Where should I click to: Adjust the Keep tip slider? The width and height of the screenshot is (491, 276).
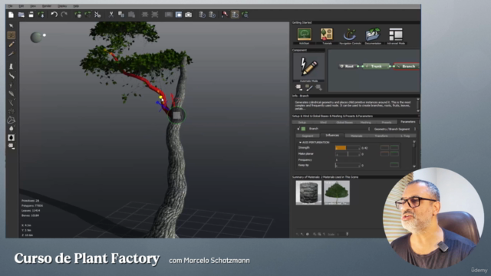pyautogui.click(x=348, y=166)
